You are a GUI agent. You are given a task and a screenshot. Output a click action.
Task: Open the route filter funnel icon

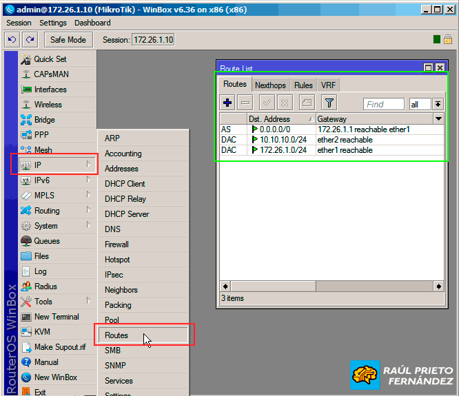[329, 103]
